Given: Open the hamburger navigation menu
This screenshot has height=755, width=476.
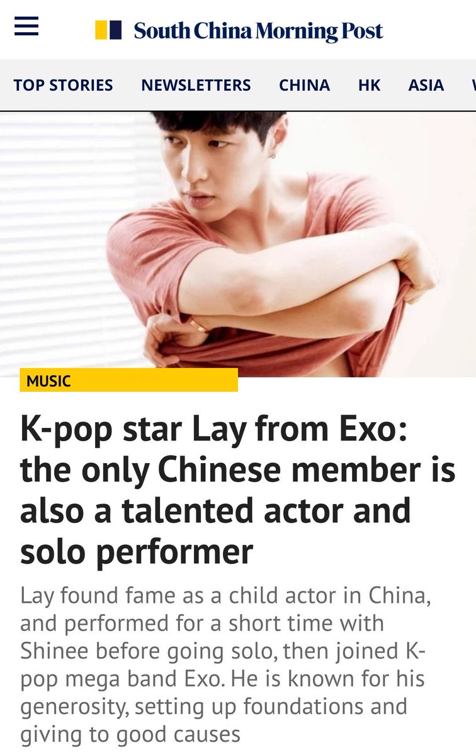Looking at the screenshot, I should coord(26,26).
